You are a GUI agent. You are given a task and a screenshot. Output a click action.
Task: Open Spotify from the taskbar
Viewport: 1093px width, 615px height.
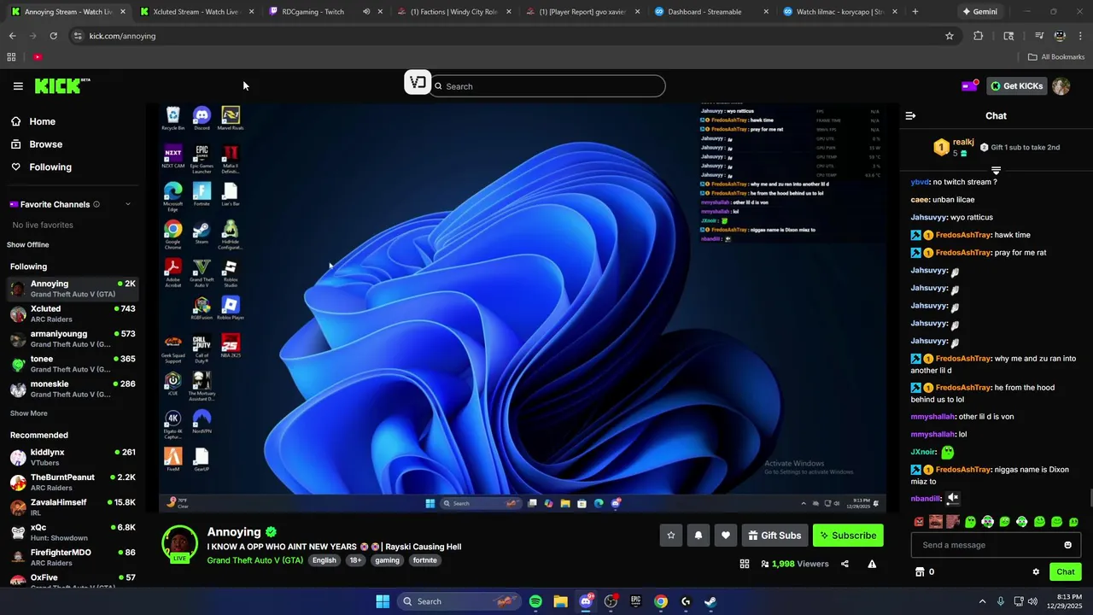tap(535, 601)
